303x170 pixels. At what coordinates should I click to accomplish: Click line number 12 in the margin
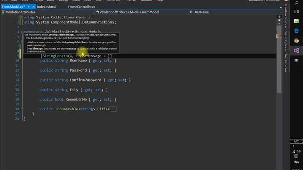[x=17, y=70]
